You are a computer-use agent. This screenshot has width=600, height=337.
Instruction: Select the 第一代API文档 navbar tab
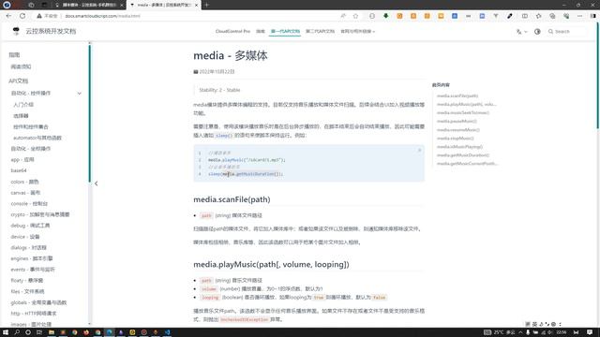285,31
